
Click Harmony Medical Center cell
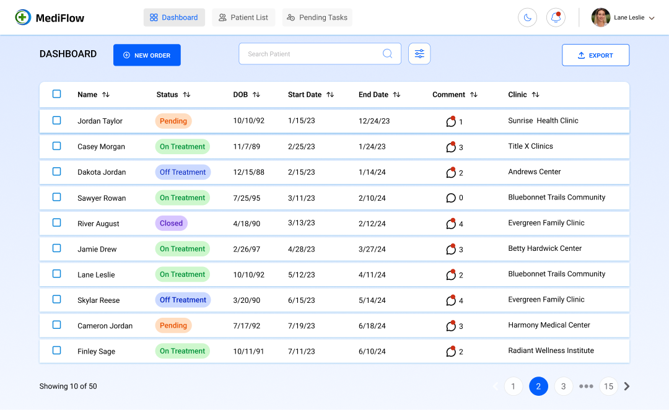click(549, 325)
